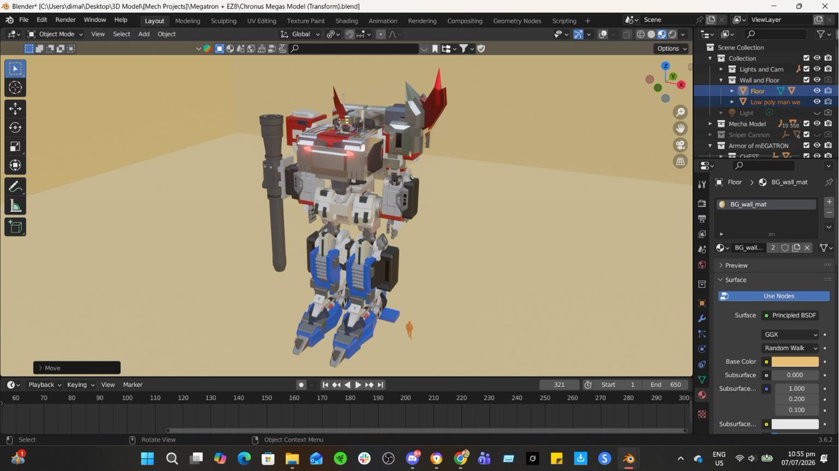
Task: Hide Low poly man object eye icon
Action: [817, 102]
